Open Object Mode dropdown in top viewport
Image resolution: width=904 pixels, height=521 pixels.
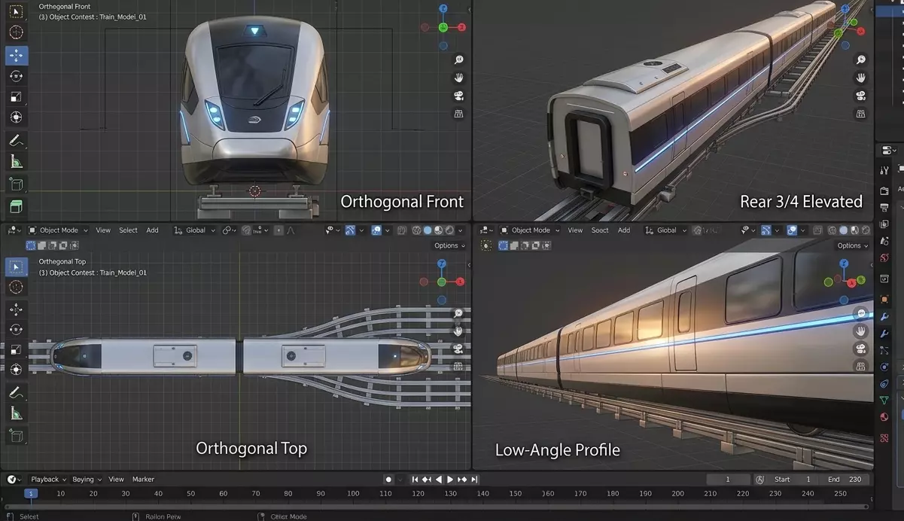pos(58,230)
